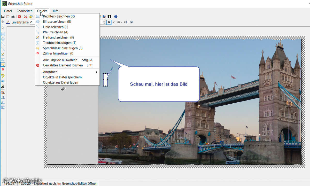Click the Save (floppy disk) toolbar icon
Image resolution: width=310 pixels, height=186 pixels.
click(3, 17)
